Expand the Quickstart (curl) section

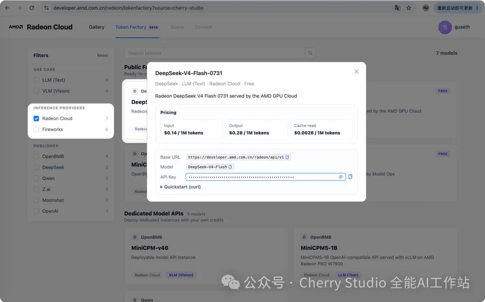coord(181,187)
